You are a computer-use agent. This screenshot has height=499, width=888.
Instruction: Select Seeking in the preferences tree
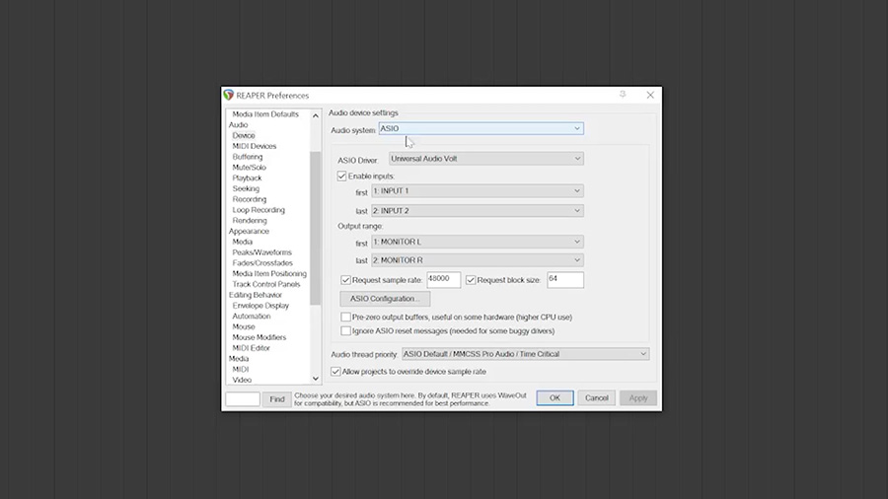coord(246,188)
